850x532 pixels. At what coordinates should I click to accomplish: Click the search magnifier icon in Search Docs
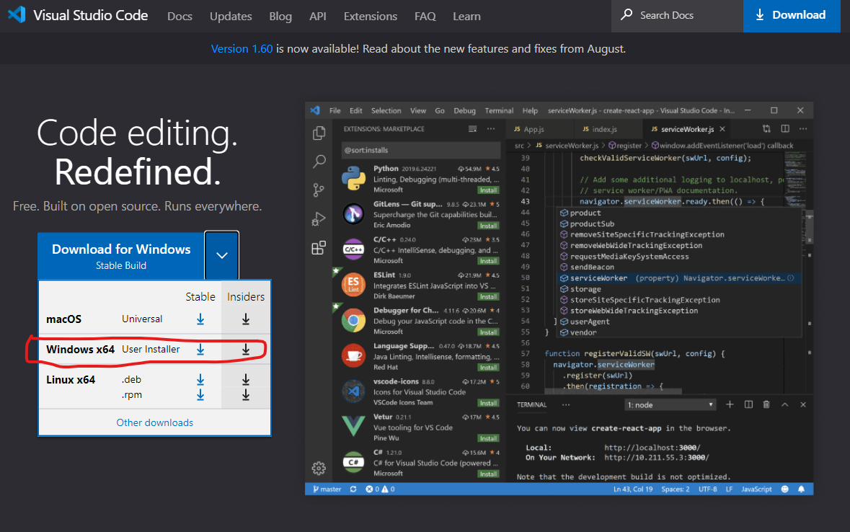coord(627,14)
